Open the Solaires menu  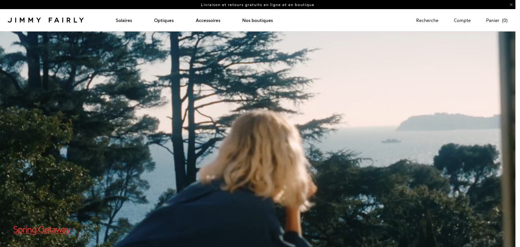124,20
